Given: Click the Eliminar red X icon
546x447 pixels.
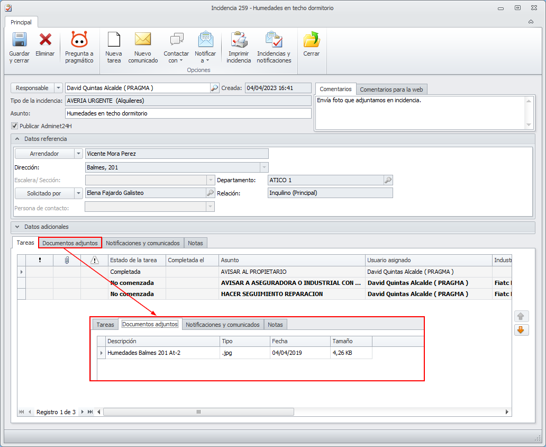Looking at the screenshot, I should point(45,40).
